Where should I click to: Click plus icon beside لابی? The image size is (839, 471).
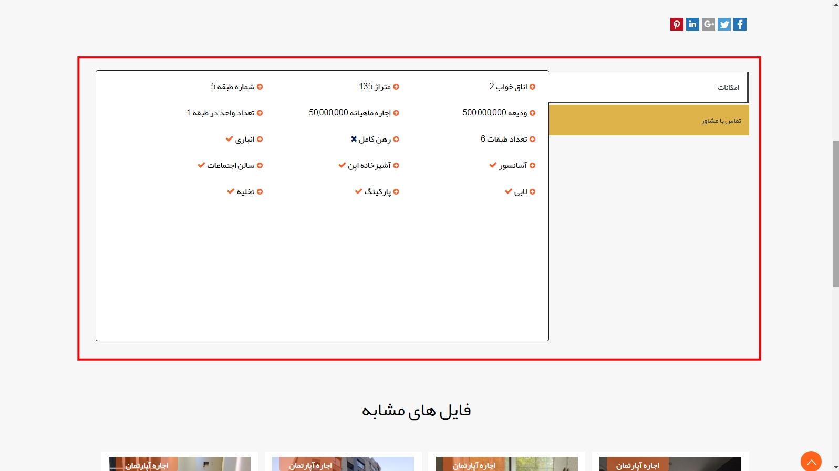(532, 191)
